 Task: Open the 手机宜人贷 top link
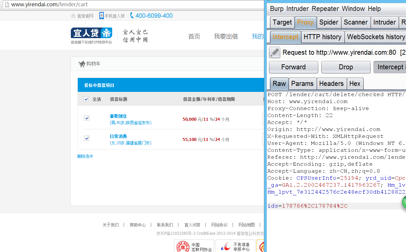(114, 16)
